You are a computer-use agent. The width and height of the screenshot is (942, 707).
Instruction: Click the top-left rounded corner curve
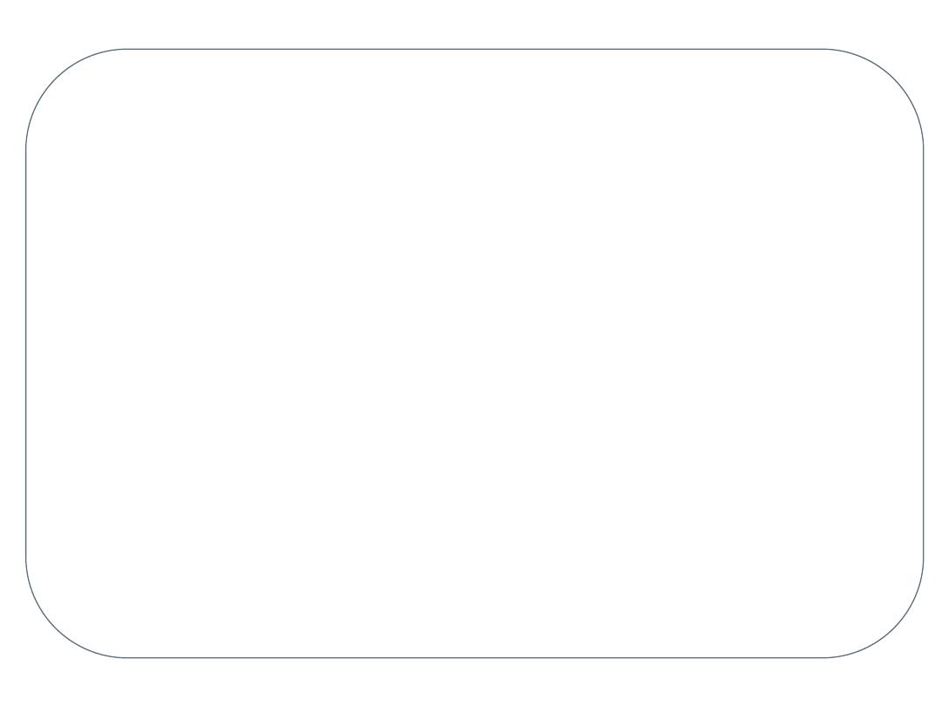[x=55, y=79]
